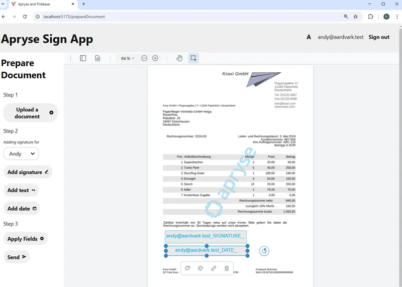
Task: Select the Apryse and Firebase tab
Action: point(43,4)
